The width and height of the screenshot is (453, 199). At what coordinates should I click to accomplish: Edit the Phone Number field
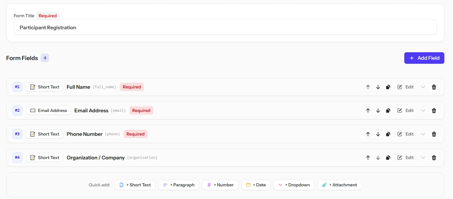(x=405, y=134)
